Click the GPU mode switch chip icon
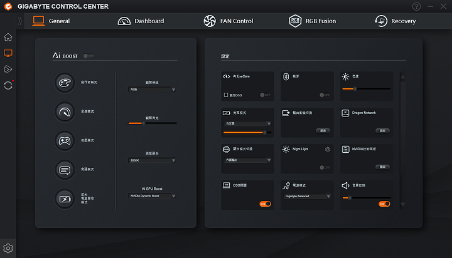The image size is (452, 258). pos(226,149)
